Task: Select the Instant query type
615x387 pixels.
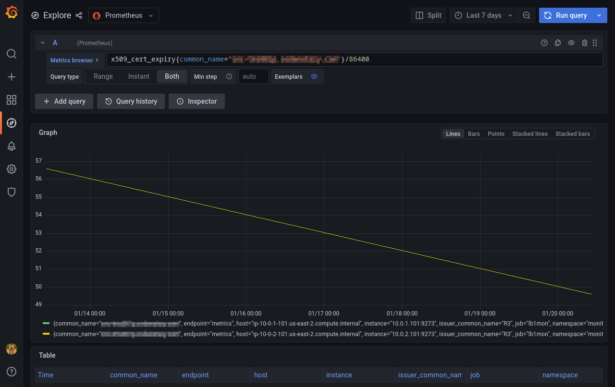Action: pos(139,76)
